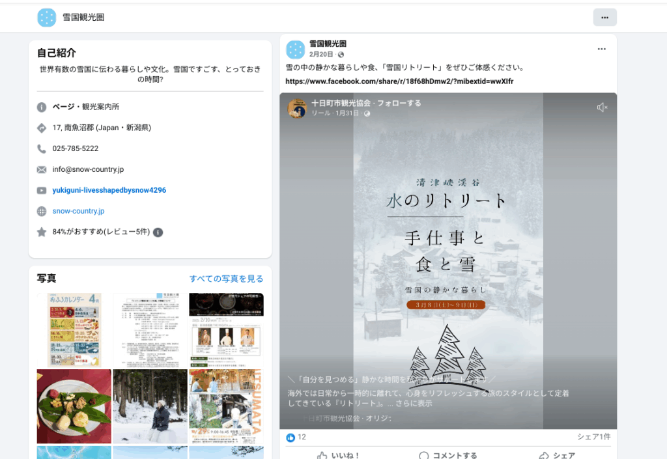The width and height of the screenshot is (667, 459).
Task: Open the snow-country.jp website link
Action: pyautogui.click(x=78, y=211)
